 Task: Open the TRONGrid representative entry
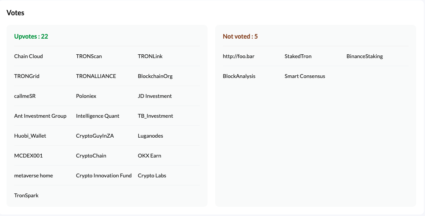[x=27, y=76]
